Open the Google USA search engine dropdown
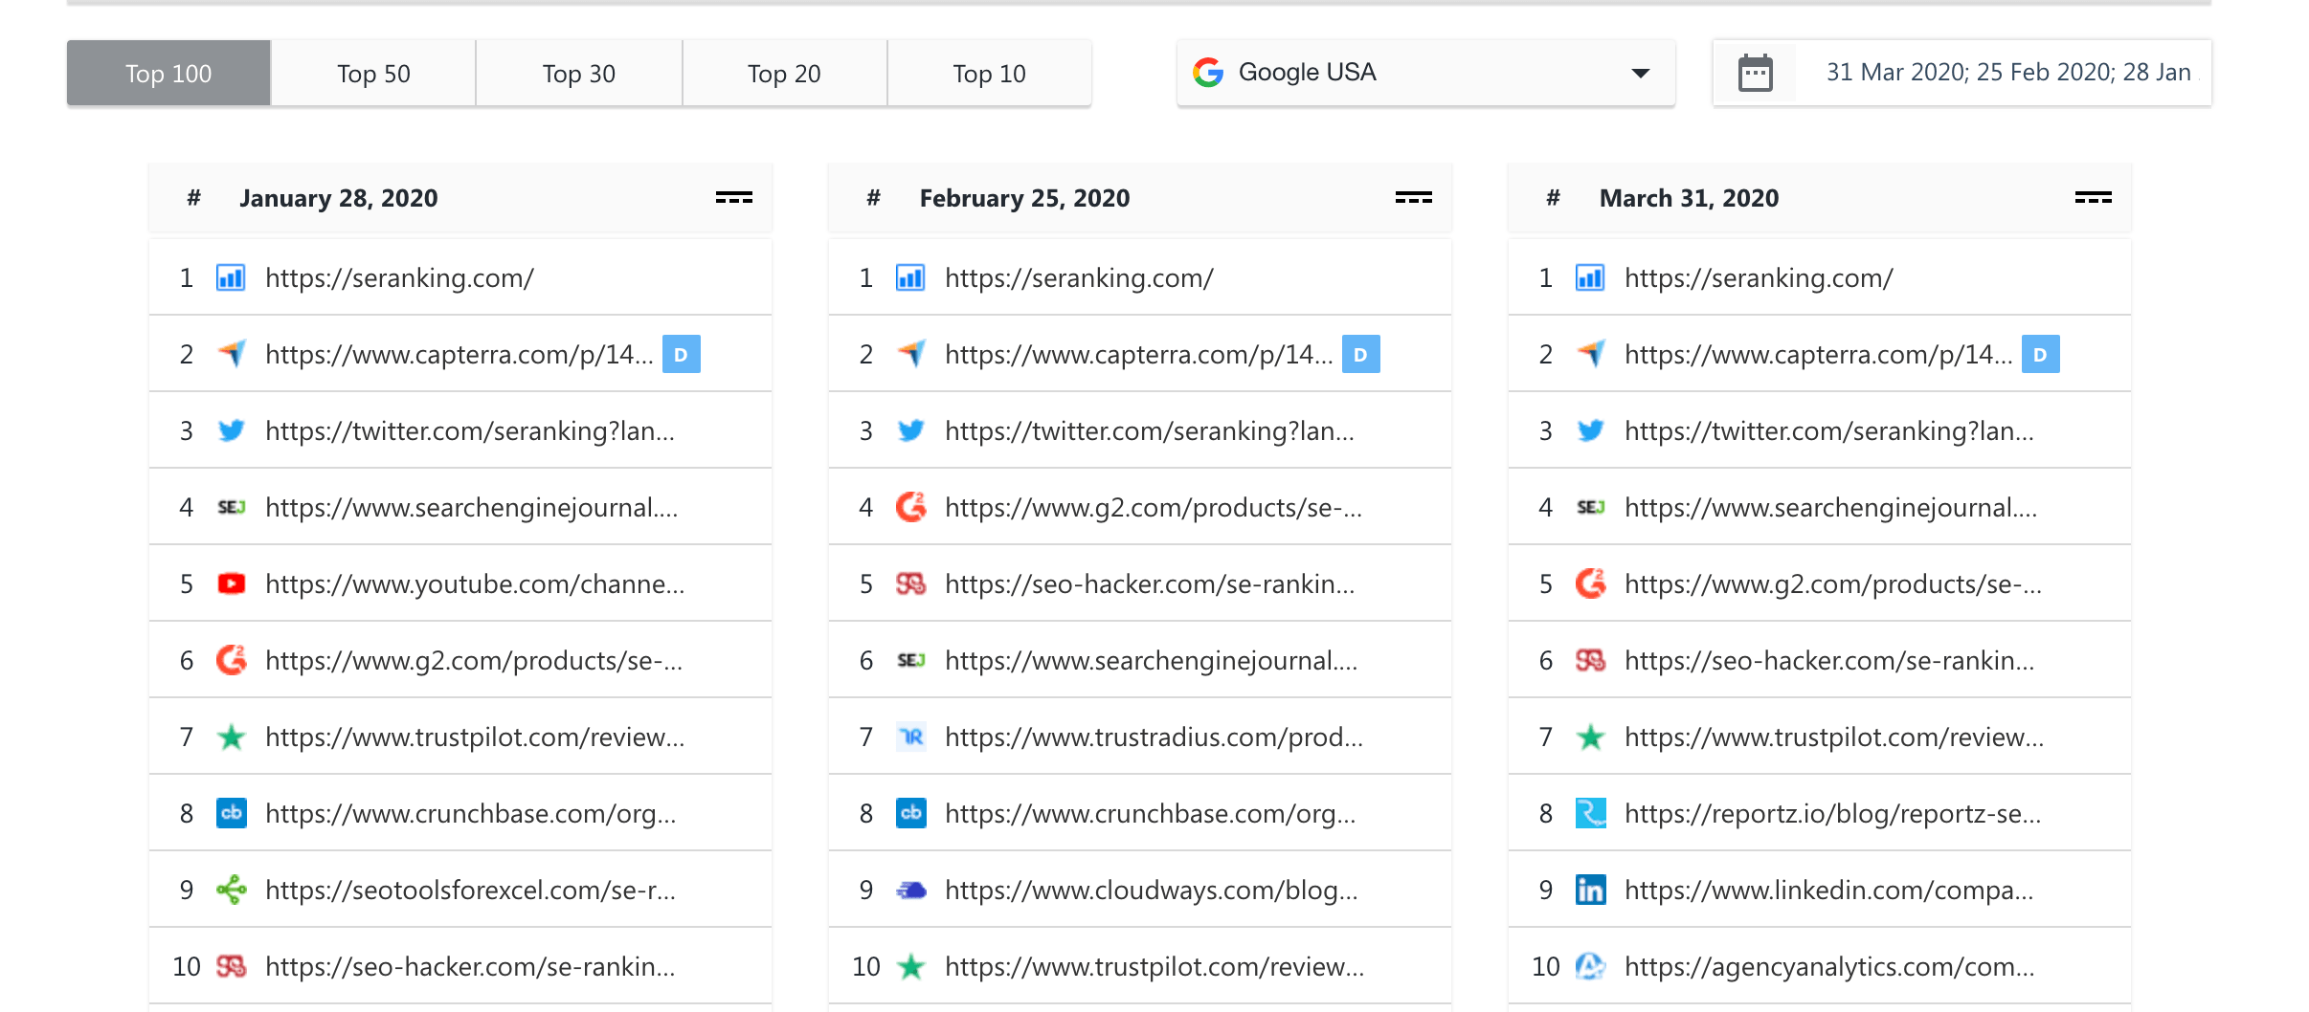2309x1012 pixels. click(1425, 73)
